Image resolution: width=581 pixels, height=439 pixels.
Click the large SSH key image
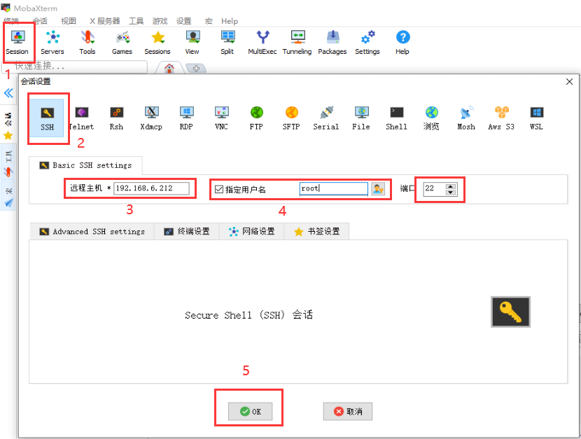(x=510, y=312)
